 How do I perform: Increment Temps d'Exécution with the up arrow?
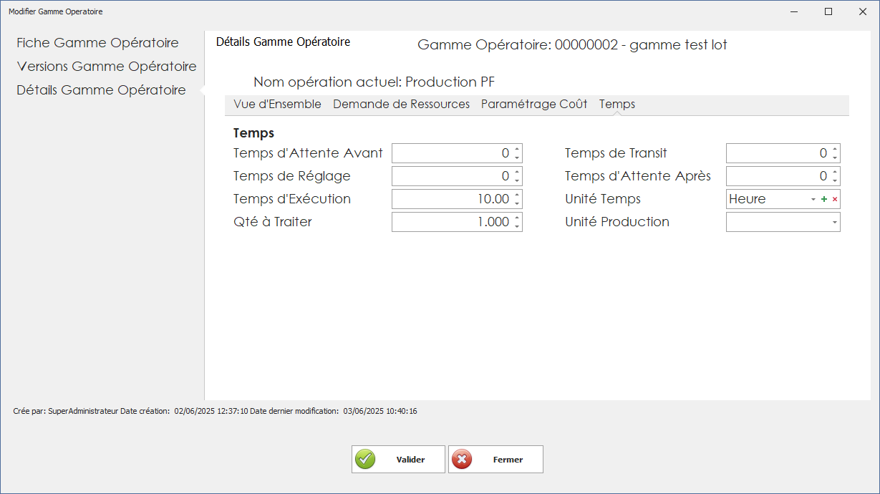[516, 195]
